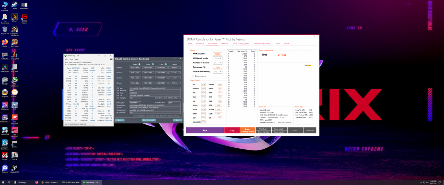Screen dimensions: 444x185
Task: Launch AIDA64 from the desktop
Action: click(x=5, y=155)
